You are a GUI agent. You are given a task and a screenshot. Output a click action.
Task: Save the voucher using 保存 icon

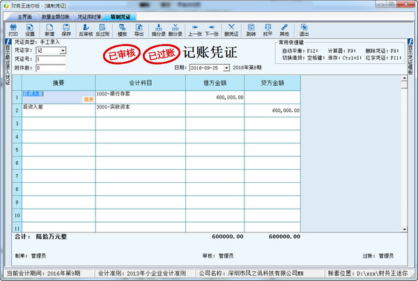[x=66, y=29]
